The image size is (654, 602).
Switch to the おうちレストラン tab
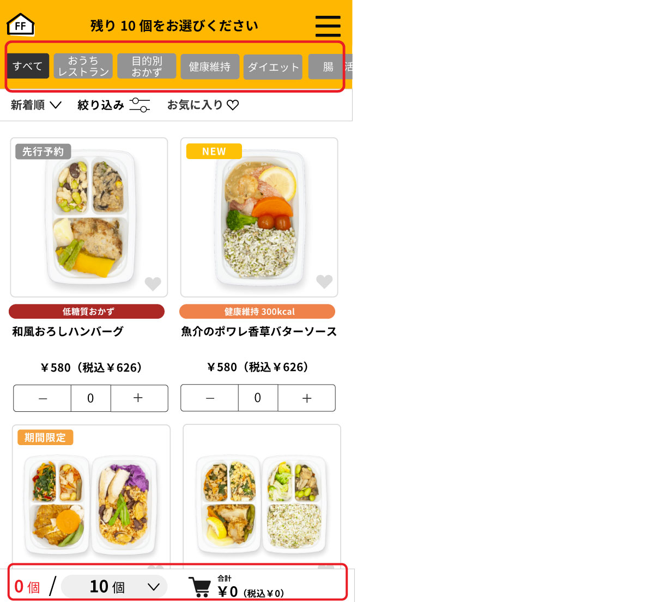(x=83, y=66)
